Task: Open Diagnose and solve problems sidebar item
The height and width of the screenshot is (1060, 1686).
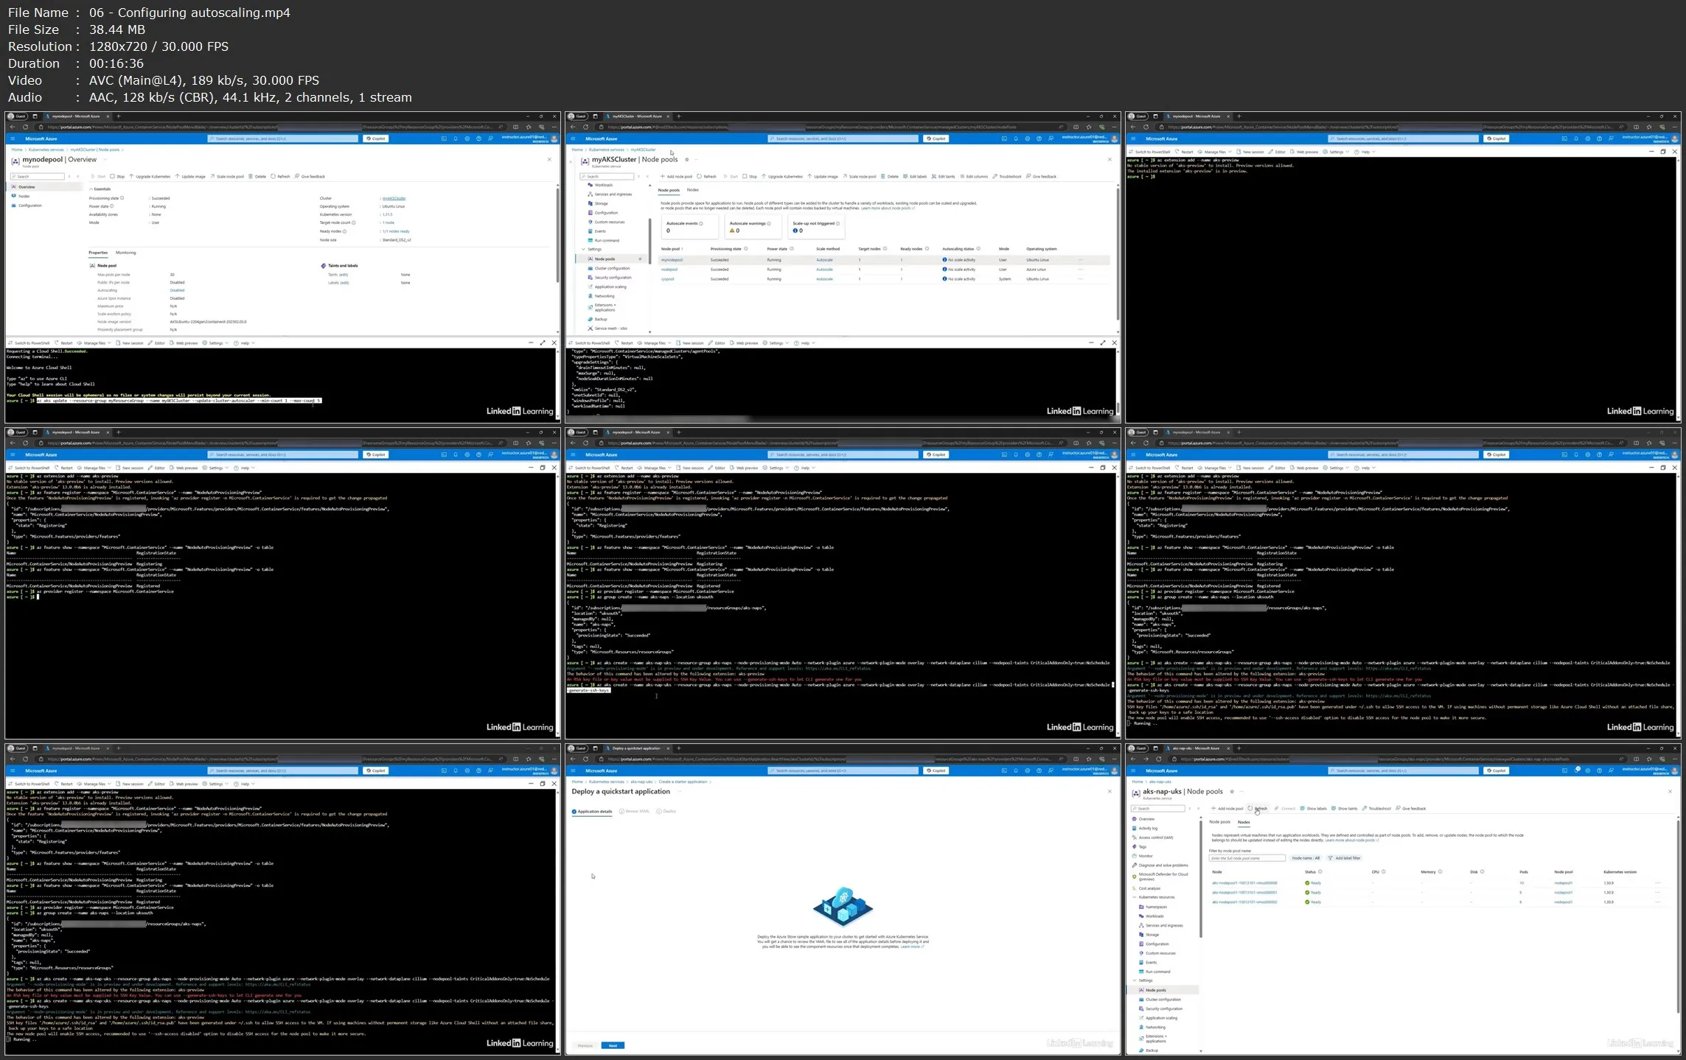Action: (x=1163, y=866)
